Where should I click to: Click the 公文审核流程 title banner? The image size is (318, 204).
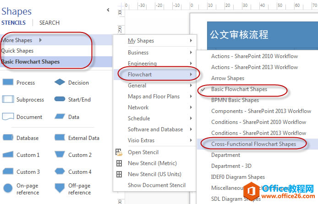click(x=263, y=35)
